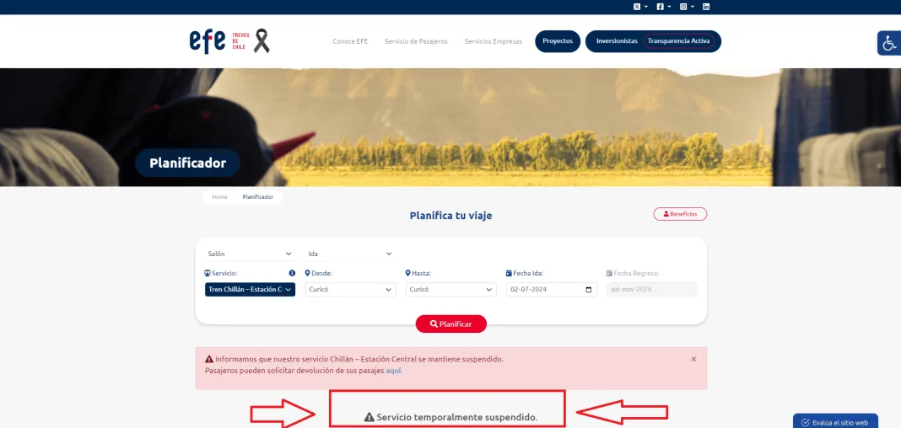Click the Fecha Ida date field
This screenshot has height=428, width=901.
(552, 290)
